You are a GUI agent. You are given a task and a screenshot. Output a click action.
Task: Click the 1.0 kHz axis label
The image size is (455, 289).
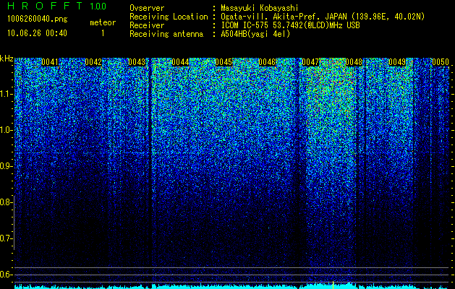tap(6, 131)
